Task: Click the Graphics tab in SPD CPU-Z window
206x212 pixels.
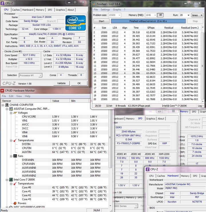Action: coord(150,119)
